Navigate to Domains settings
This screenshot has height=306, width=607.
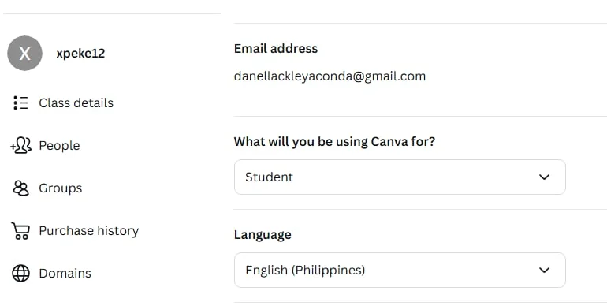tap(65, 274)
